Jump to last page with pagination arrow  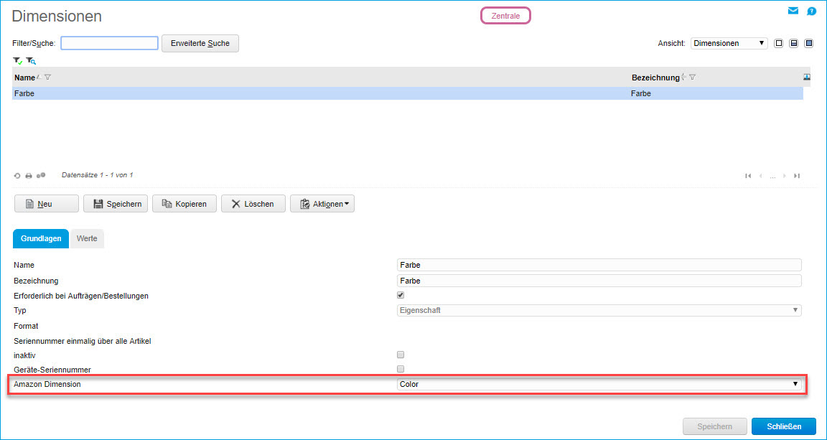[797, 175]
